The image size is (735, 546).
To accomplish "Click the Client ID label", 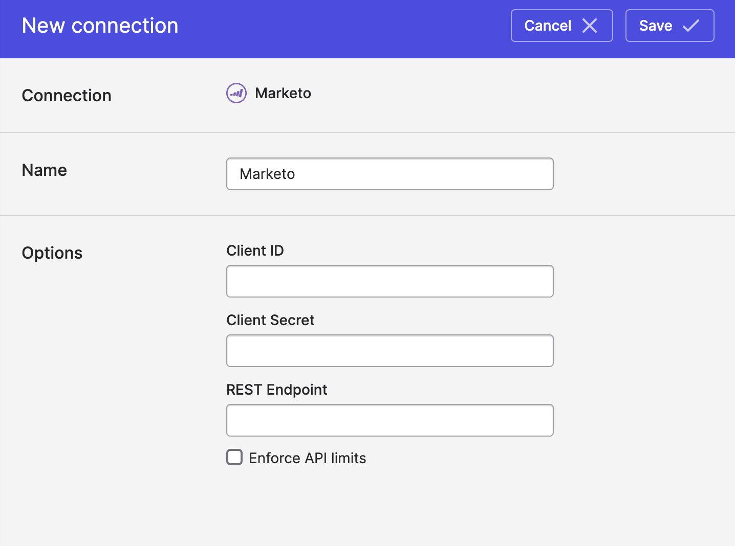I will [255, 251].
